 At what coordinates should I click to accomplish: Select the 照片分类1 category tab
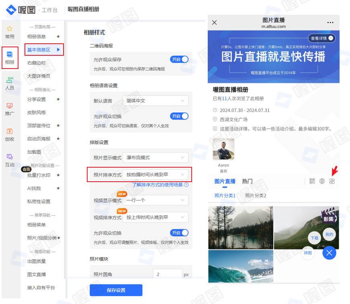click(225, 196)
